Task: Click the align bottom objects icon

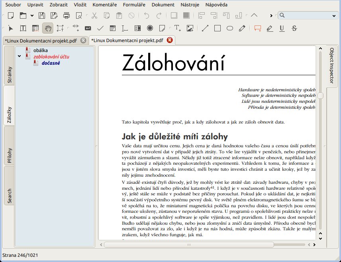Action: click(239, 15)
